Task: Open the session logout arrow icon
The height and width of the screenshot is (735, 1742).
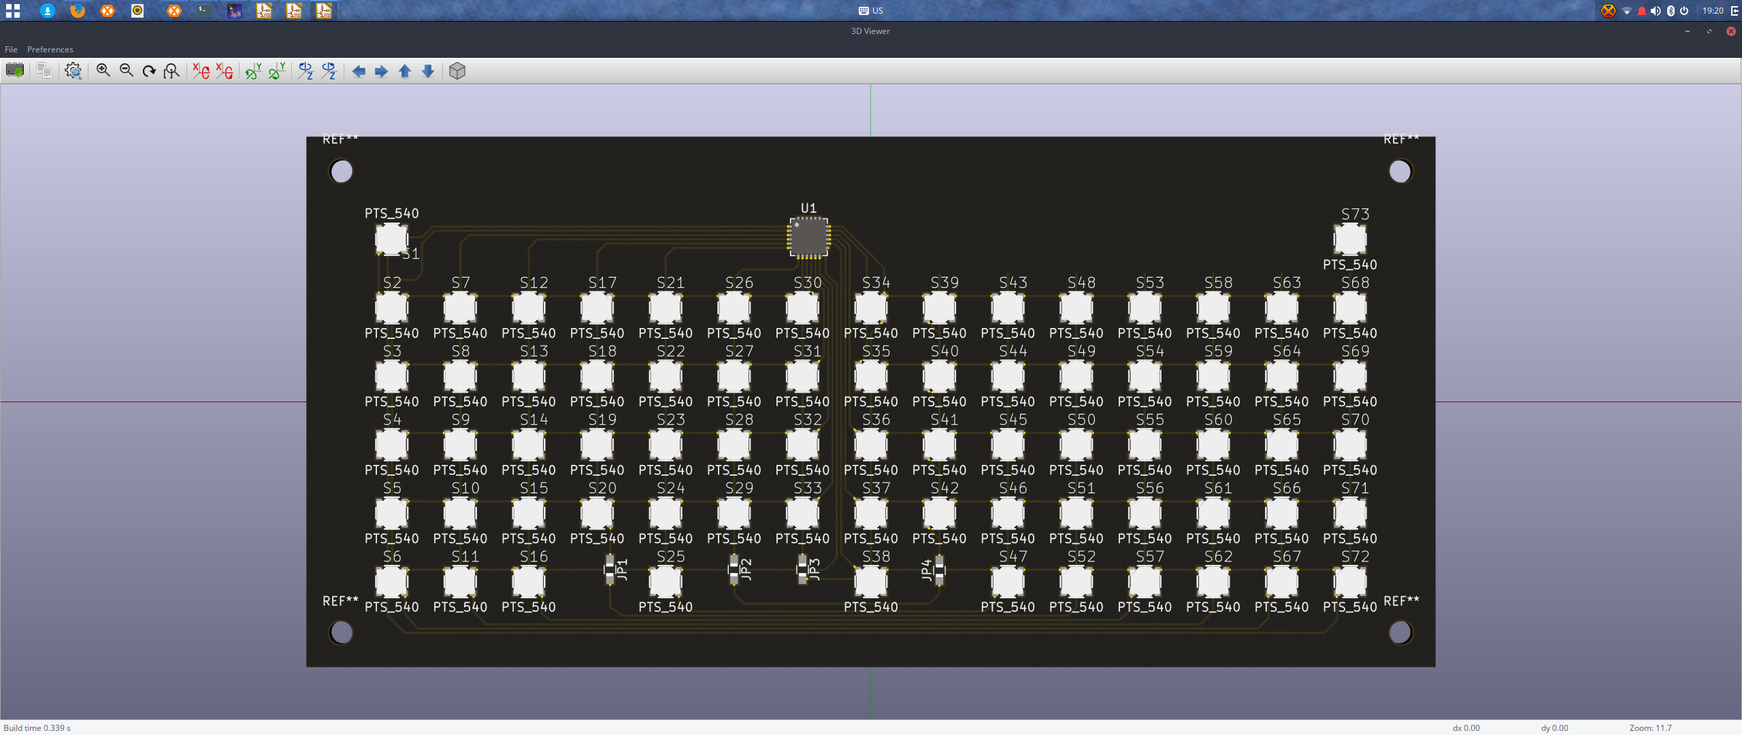Action: 1735,10
